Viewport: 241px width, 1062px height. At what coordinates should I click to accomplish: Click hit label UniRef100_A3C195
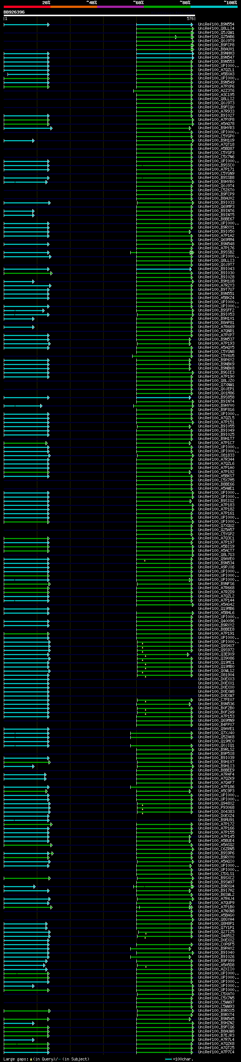pos(216,95)
